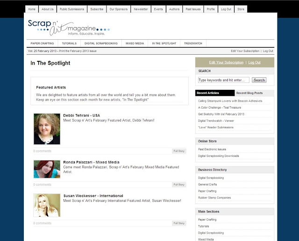Open General Crafts directory link

point(207,184)
